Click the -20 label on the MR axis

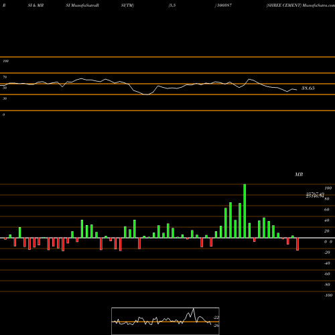click(327, 253)
